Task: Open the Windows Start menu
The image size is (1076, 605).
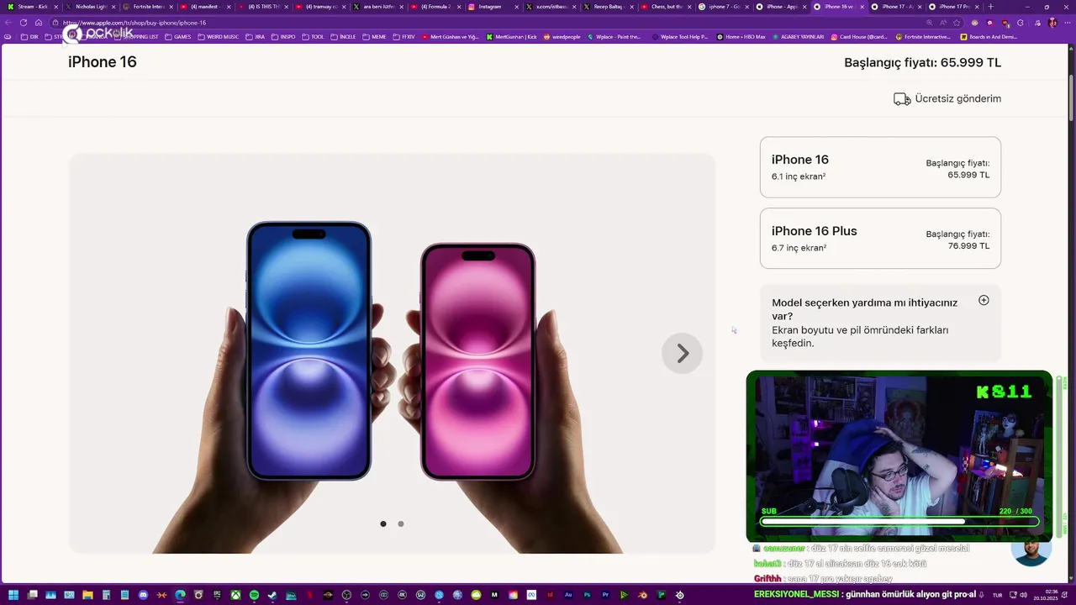Action: pos(13,596)
